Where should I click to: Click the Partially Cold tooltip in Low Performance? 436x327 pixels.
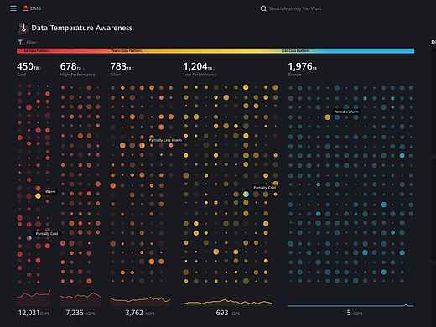click(264, 188)
